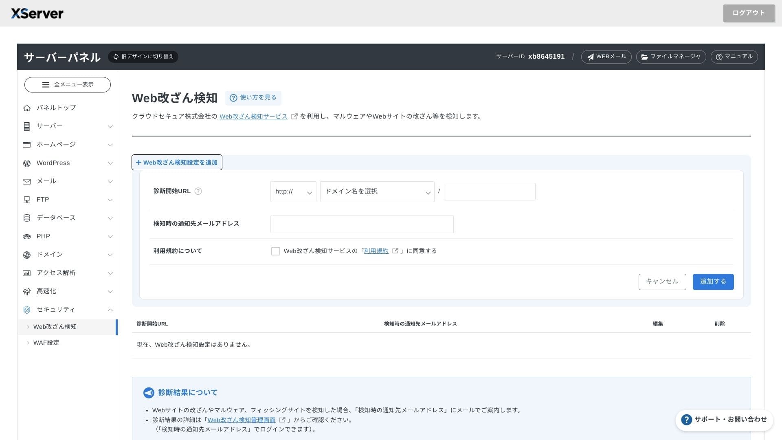Expand the アクセス解析 menu chevron
Viewport: 782px width, 440px height.
click(x=110, y=273)
